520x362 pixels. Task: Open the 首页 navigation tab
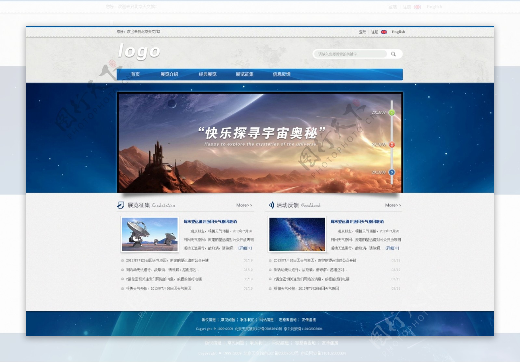pyautogui.click(x=135, y=74)
